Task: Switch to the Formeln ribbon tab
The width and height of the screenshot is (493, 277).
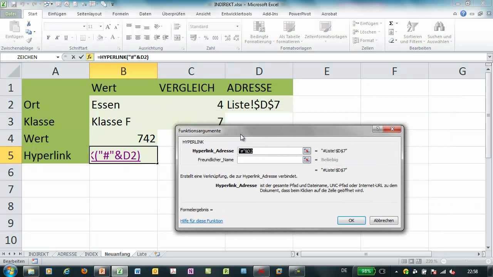Action: click(x=121, y=14)
